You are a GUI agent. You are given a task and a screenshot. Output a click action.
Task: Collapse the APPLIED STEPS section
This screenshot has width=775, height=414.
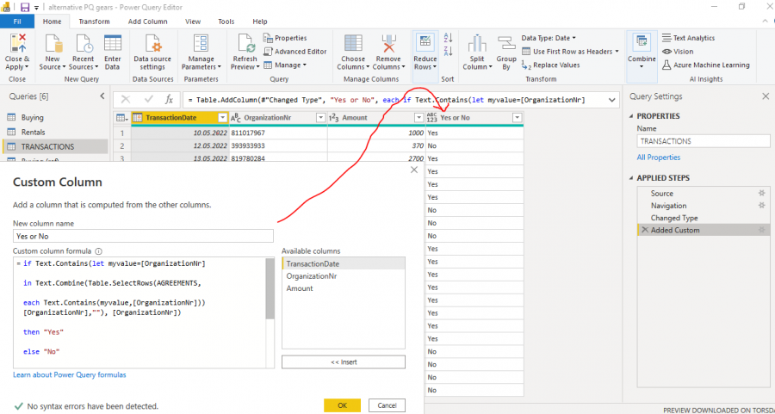click(631, 178)
